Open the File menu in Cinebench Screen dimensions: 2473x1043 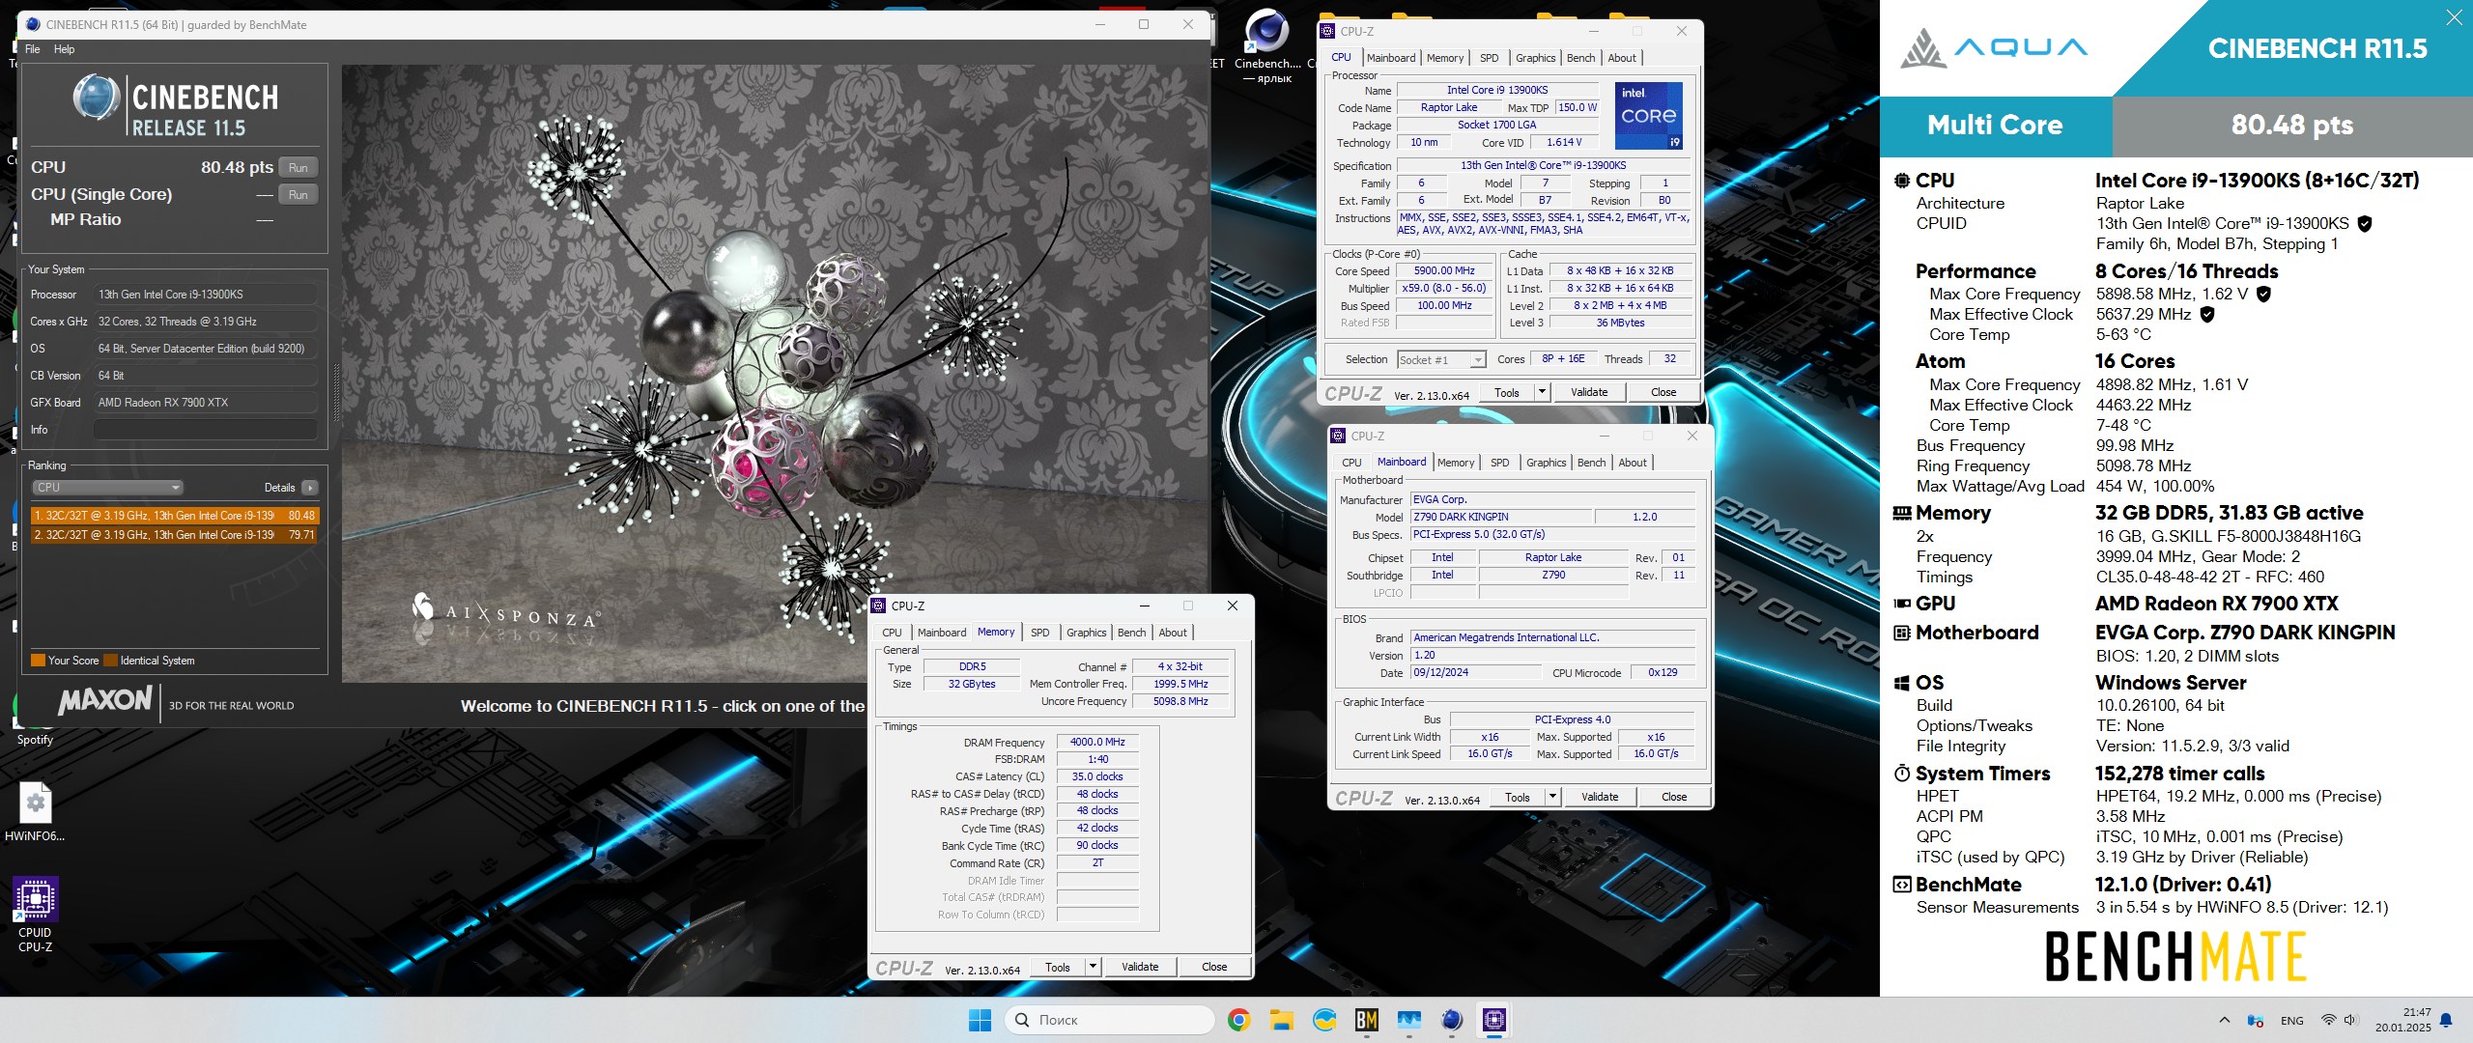click(33, 49)
